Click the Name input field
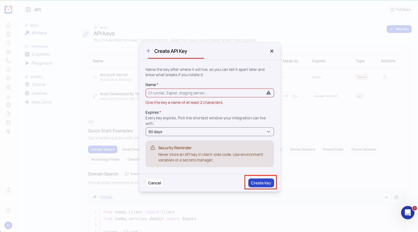The image size is (418, 232). point(210,93)
